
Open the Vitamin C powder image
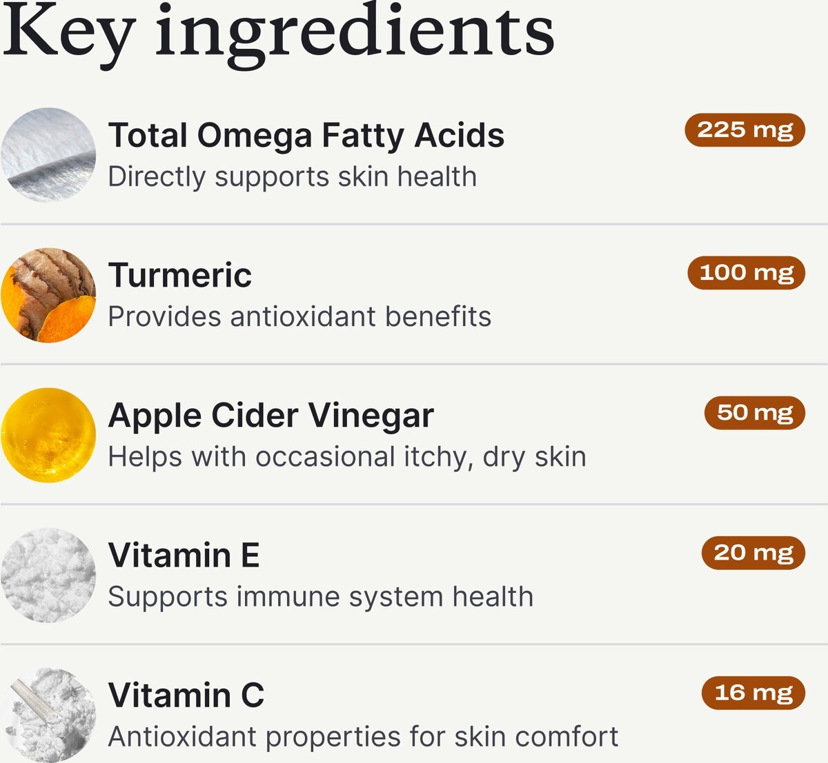pyautogui.click(x=48, y=715)
